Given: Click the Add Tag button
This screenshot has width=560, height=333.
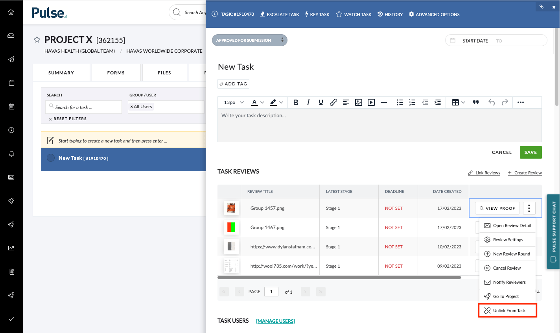Looking at the screenshot, I should (x=233, y=84).
